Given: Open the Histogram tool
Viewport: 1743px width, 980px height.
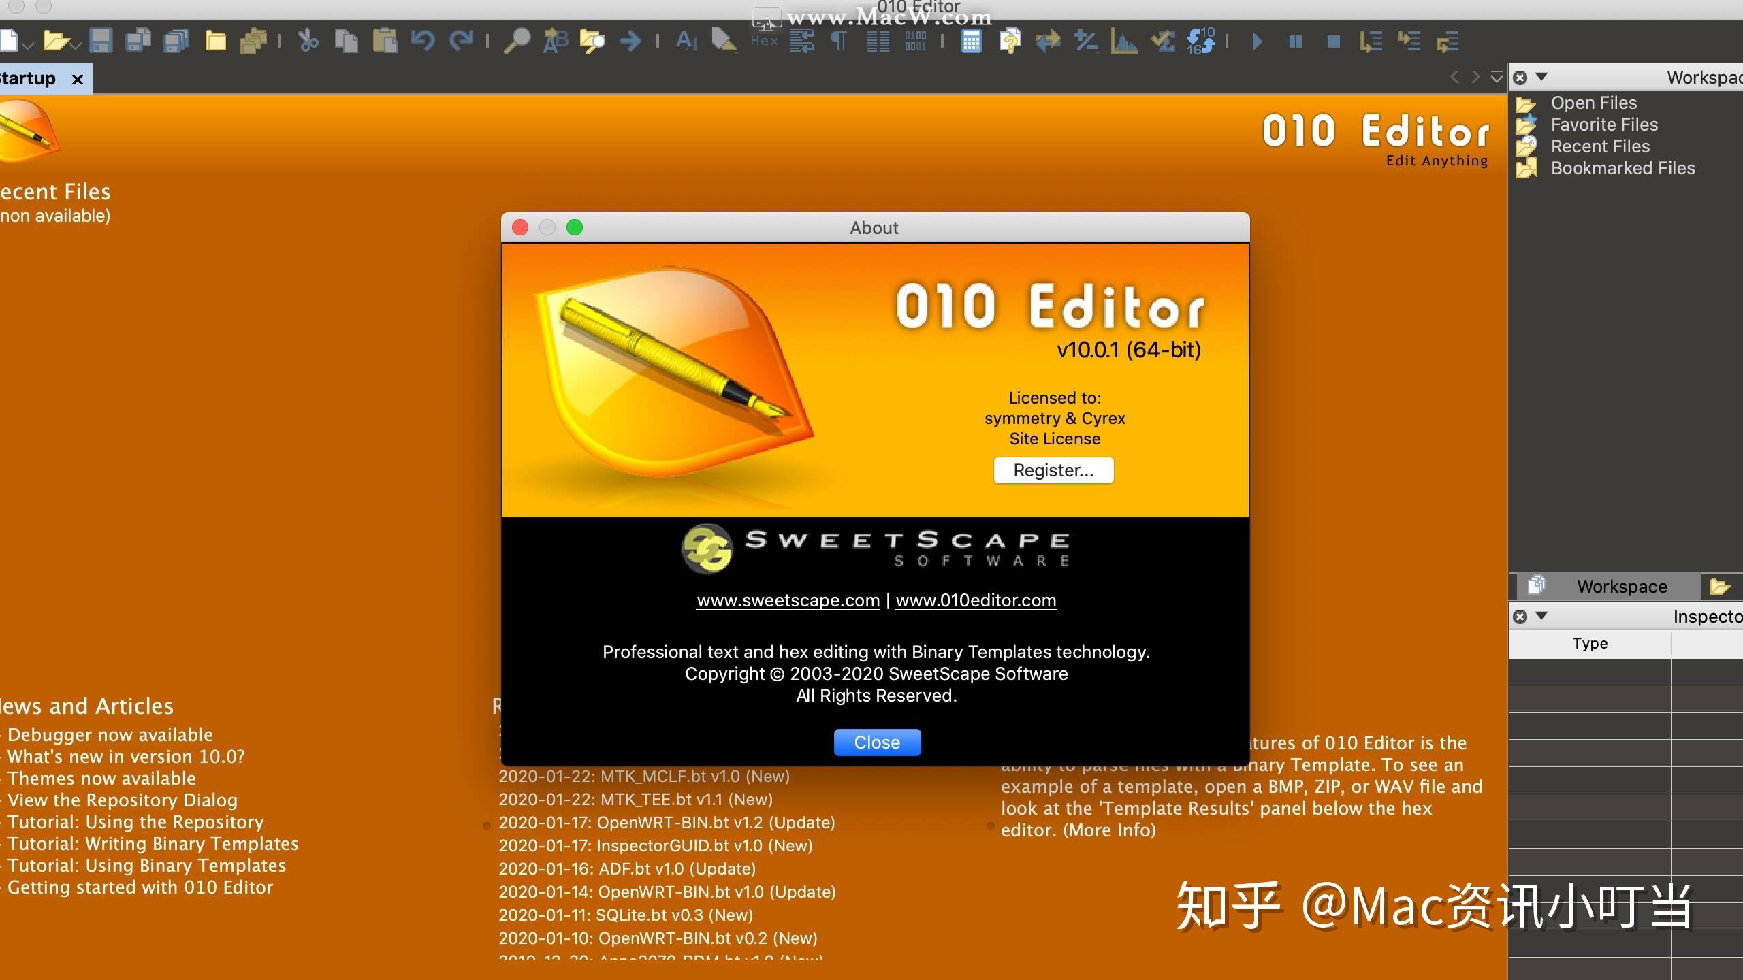Looking at the screenshot, I should [x=1124, y=41].
